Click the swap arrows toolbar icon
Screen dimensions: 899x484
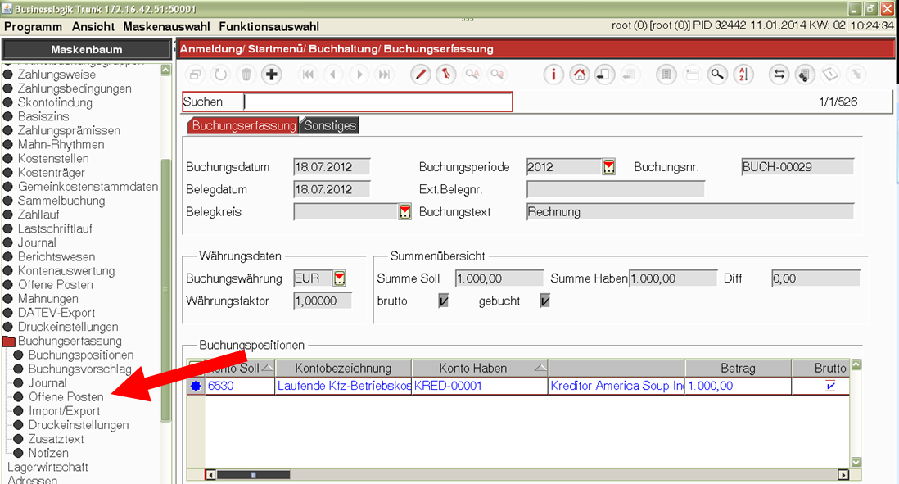(x=779, y=75)
